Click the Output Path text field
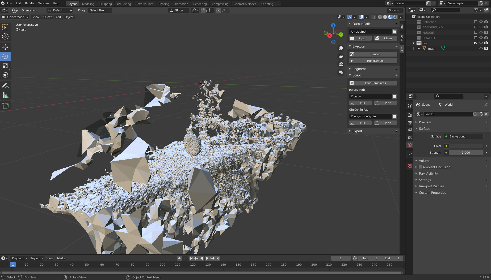The width and height of the screenshot is (491, 280). coord(370,32)
